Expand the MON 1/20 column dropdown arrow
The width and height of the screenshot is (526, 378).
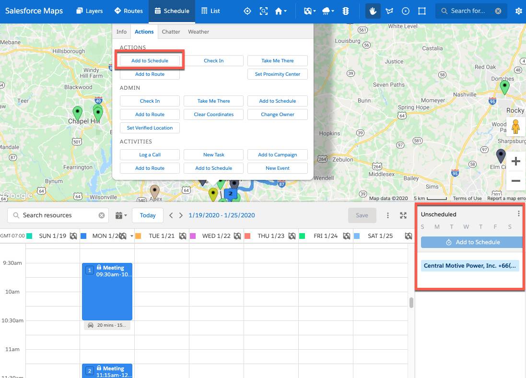pyautogui.click(x=131, y=236)
